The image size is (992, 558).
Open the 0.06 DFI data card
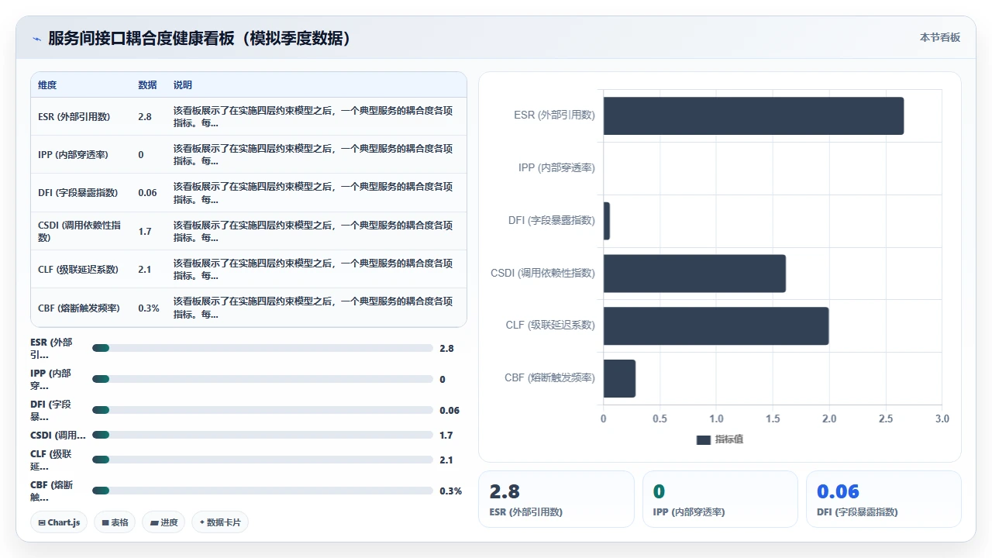[x=883, y=499]
